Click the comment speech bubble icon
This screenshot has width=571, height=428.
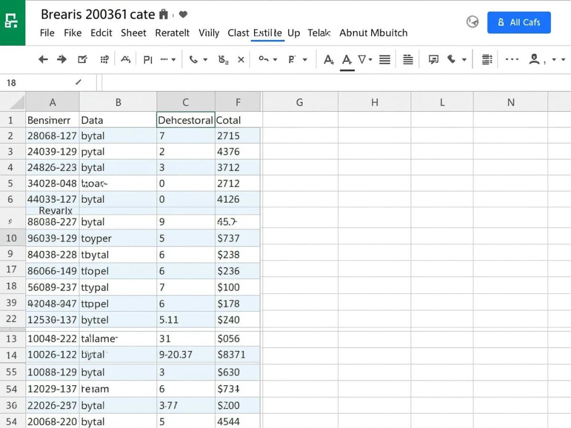[x=433, y=59]
